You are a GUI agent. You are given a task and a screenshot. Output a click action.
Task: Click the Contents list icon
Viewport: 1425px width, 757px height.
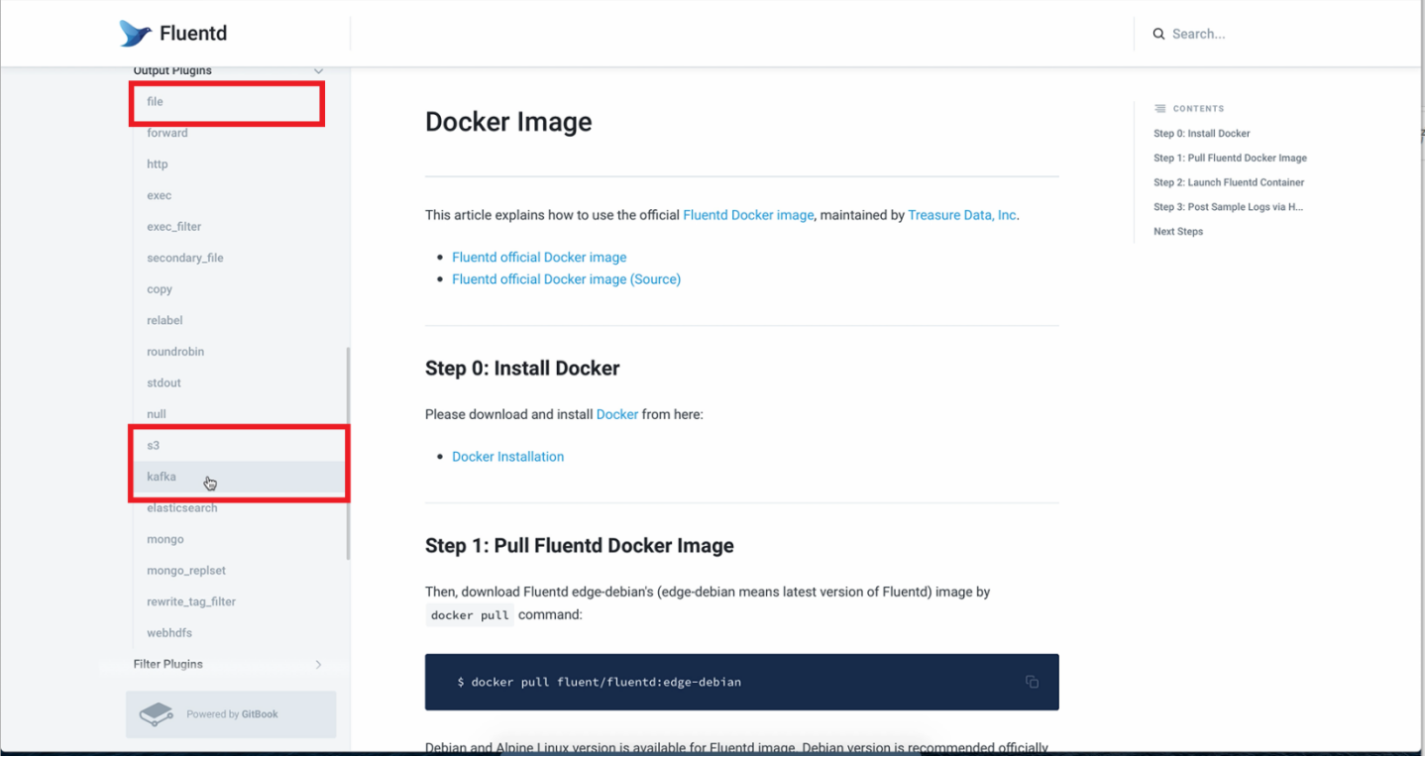(1159, 109)
